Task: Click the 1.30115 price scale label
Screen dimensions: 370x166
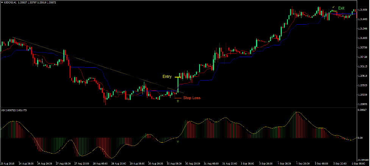Action: (x=362, y=67)
